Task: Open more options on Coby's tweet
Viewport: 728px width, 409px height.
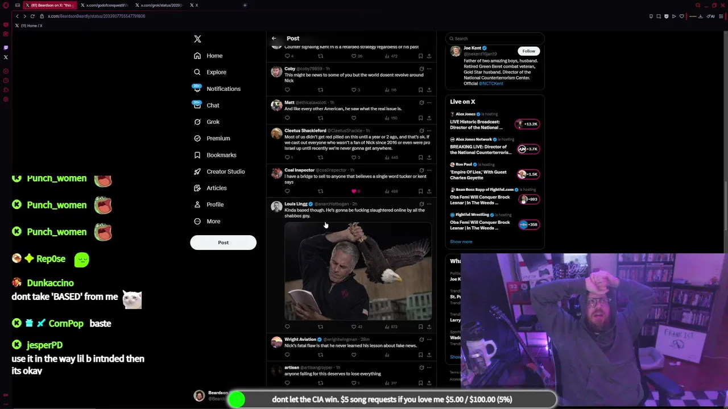Action: click(429, 69)
